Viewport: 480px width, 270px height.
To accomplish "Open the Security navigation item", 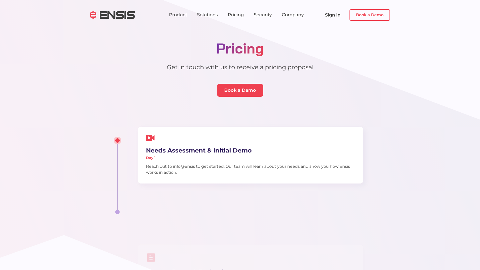I will pyautogui.click(x=263, y=15).
